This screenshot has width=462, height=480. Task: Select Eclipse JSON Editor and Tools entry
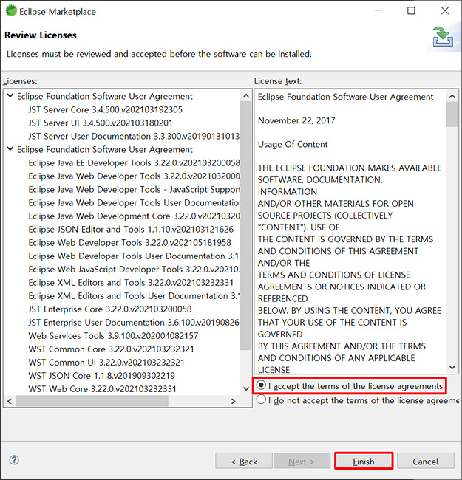[131, 229]
